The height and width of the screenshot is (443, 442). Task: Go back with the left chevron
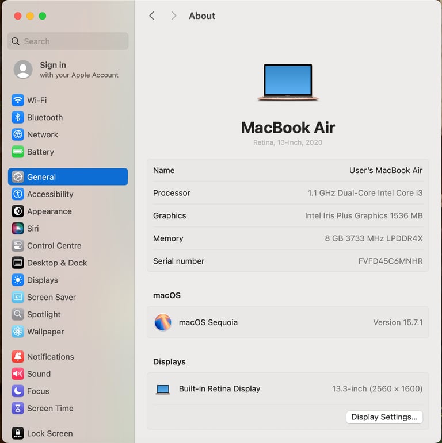point(152,16)
